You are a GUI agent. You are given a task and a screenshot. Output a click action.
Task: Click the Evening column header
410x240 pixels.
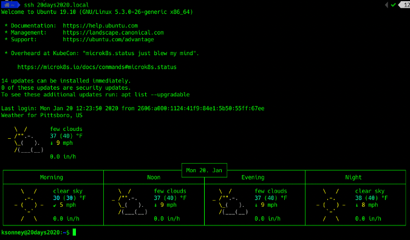253,178
